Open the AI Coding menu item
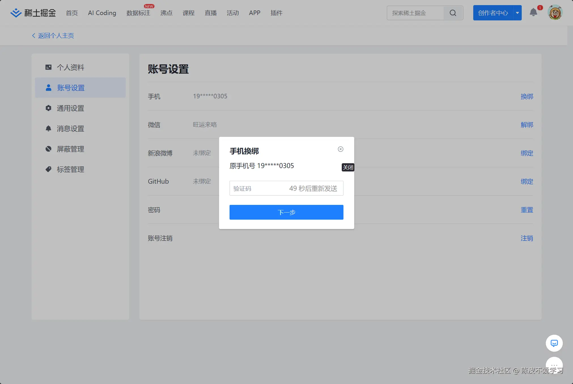573x384 pixels. 102,13
